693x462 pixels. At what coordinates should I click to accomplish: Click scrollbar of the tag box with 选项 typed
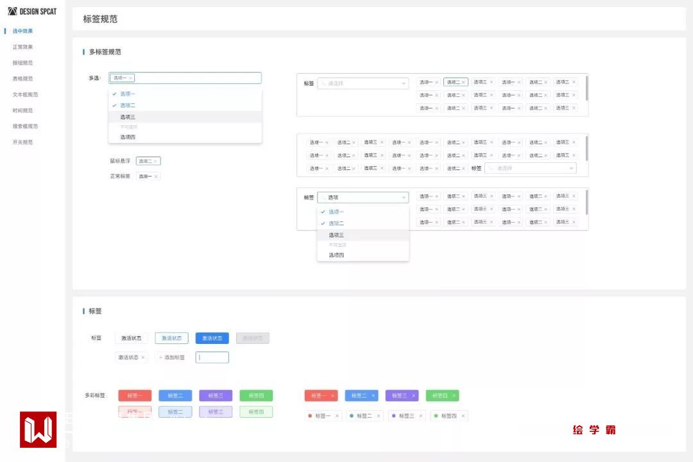click(x=586, y=203)
